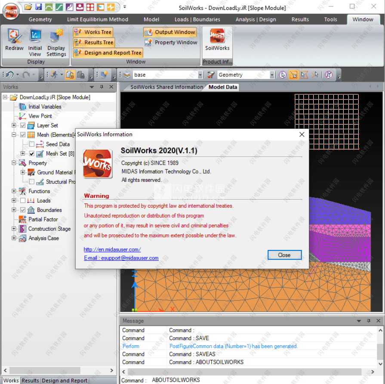Toggle the Boundaries checkbox in tree
The image size is (385, 384).
click(23, 210)
